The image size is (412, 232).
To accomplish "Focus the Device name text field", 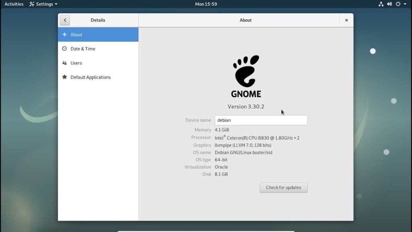I will [x=261, y=120].
